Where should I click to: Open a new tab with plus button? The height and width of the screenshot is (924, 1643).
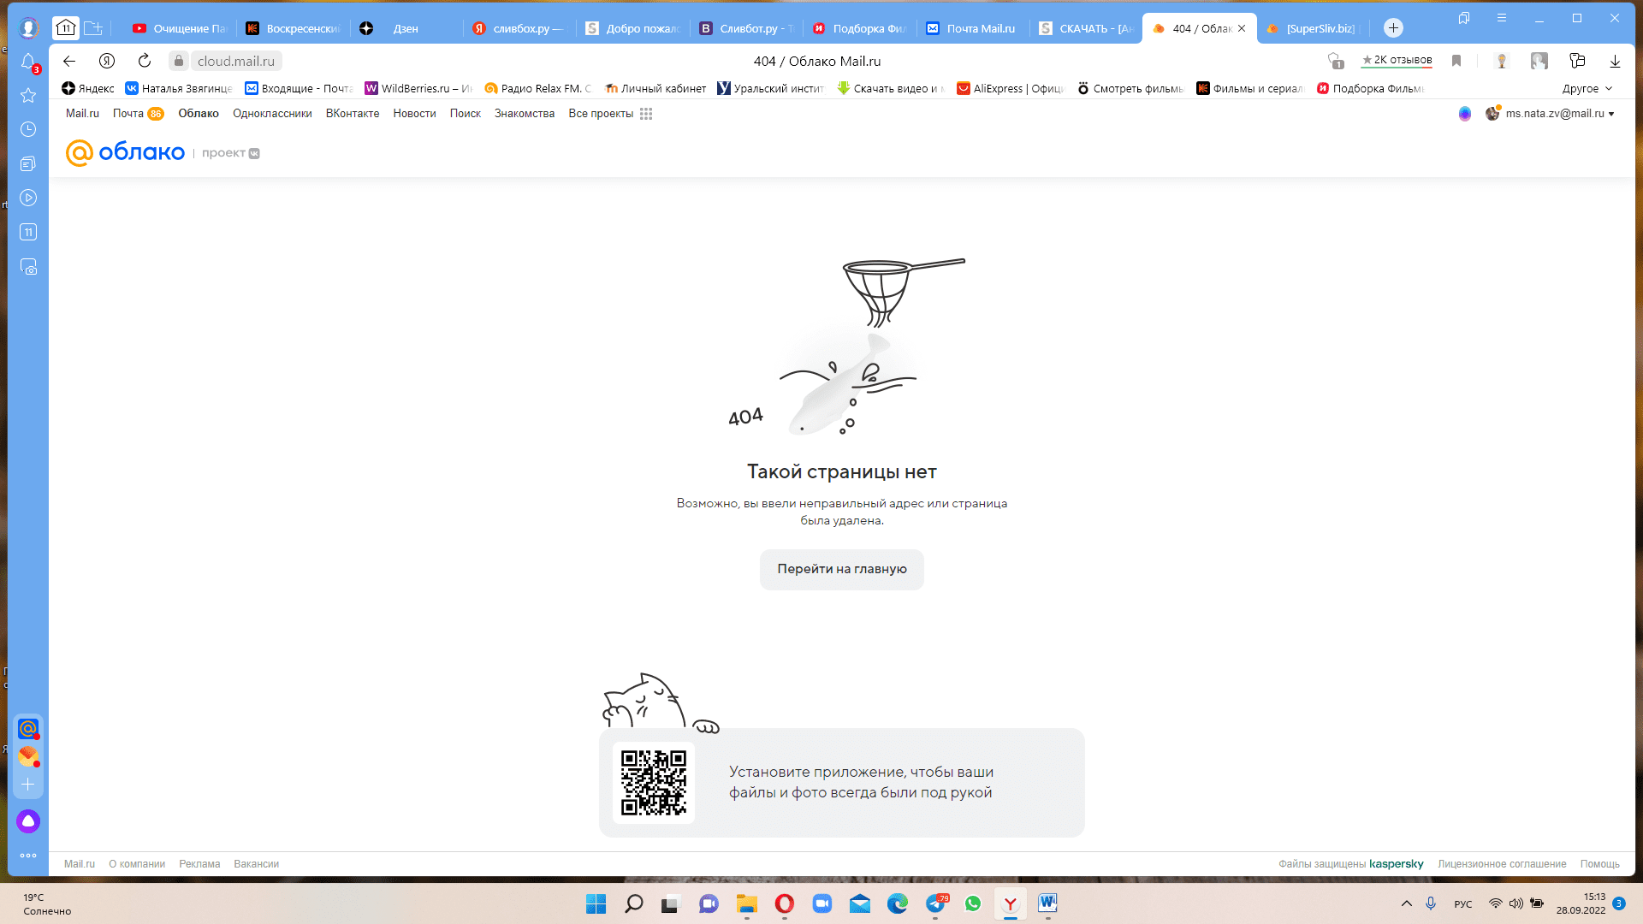click(x=1393, y=28)
